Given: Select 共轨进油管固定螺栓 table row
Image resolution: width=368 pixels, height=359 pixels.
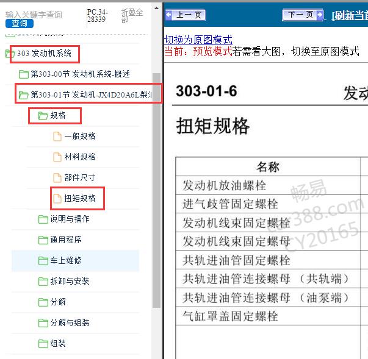Looking at the screenshot, I should (268, 260).
